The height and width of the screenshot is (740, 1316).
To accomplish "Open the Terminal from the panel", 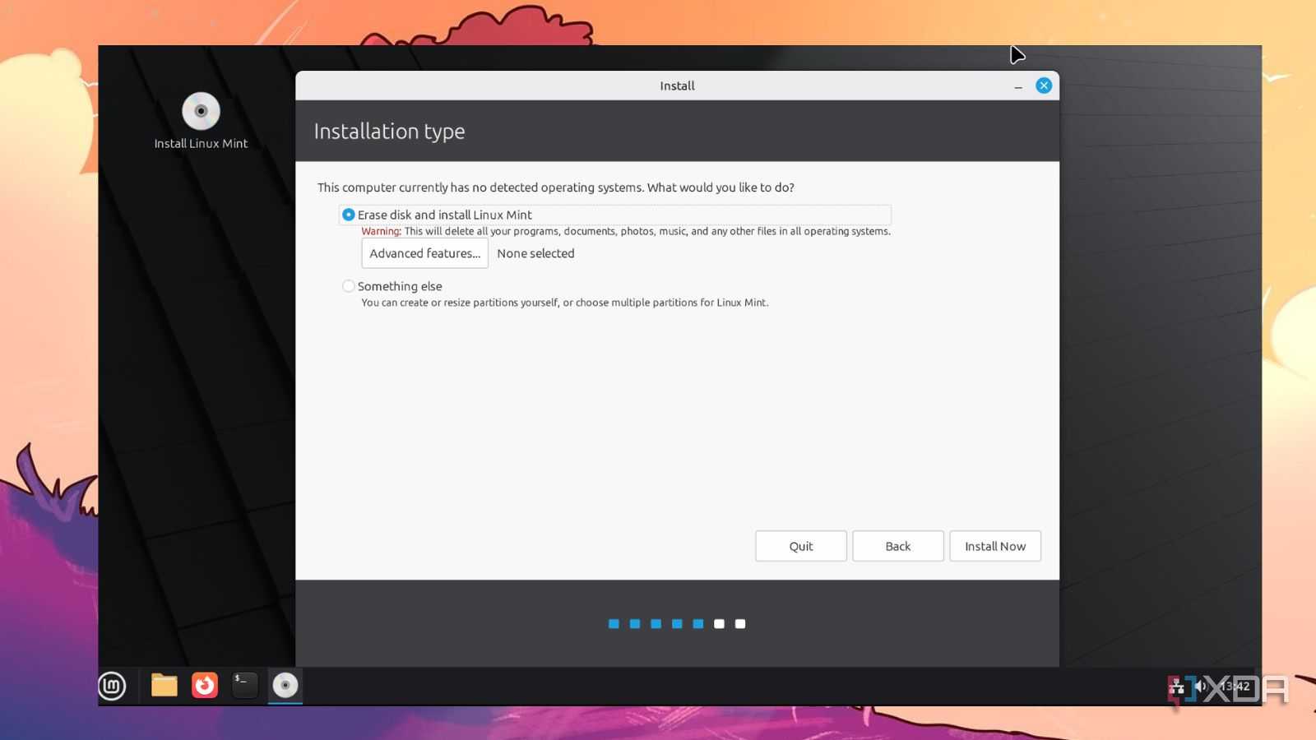I will point(245,685).
